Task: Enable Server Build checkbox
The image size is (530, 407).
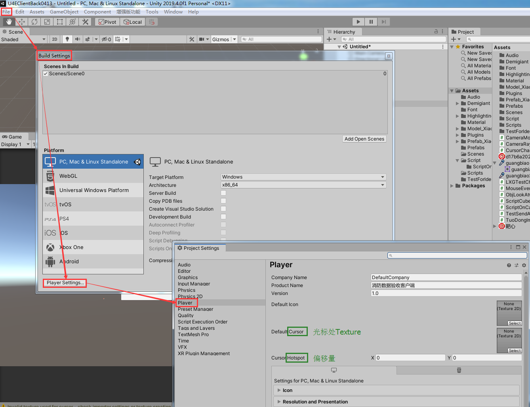Action: [x=223, y=193]
